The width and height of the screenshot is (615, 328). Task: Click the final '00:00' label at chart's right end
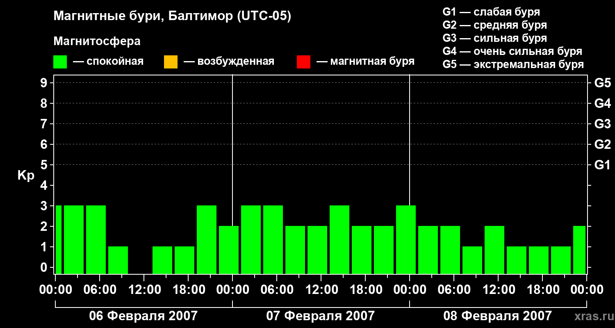coord(587,290)
